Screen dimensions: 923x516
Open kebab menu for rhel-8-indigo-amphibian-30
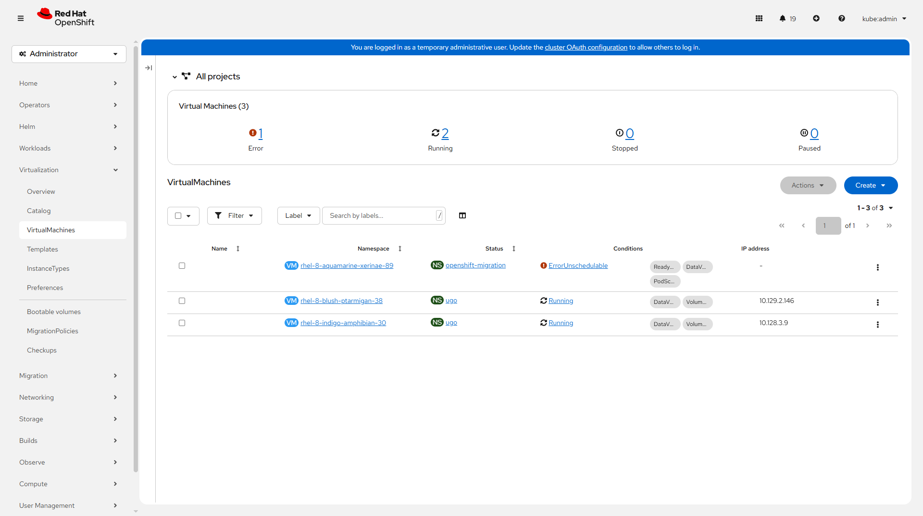877,325
